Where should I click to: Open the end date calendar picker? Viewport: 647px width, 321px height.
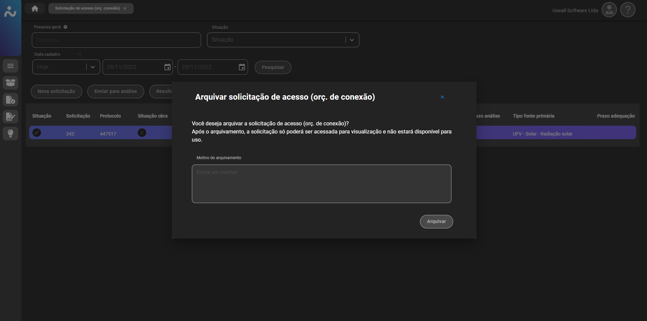242,67
